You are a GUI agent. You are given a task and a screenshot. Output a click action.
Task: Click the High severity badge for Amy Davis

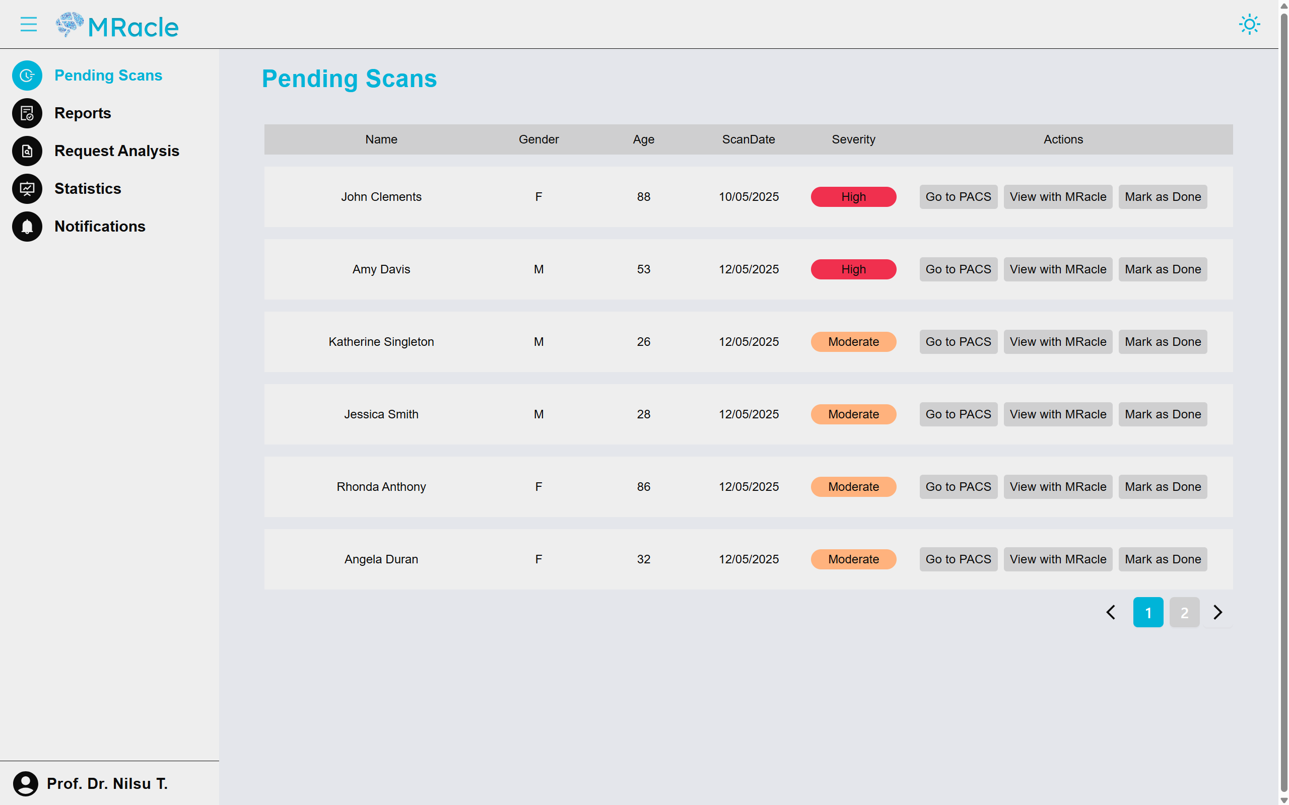tap(853, 269)
